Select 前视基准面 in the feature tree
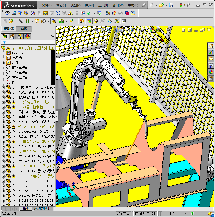The image size is (215, 217). coord(20,68)
